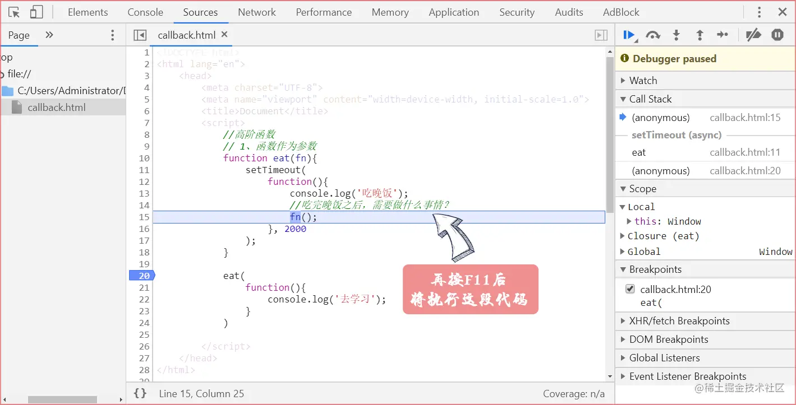Expand the this: Window entry
This screenshot has height=405, width=796.
tap(629, 221)
